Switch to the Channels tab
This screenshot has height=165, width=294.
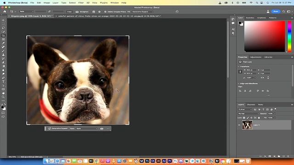pyautogui.click(x=251, y=105)
